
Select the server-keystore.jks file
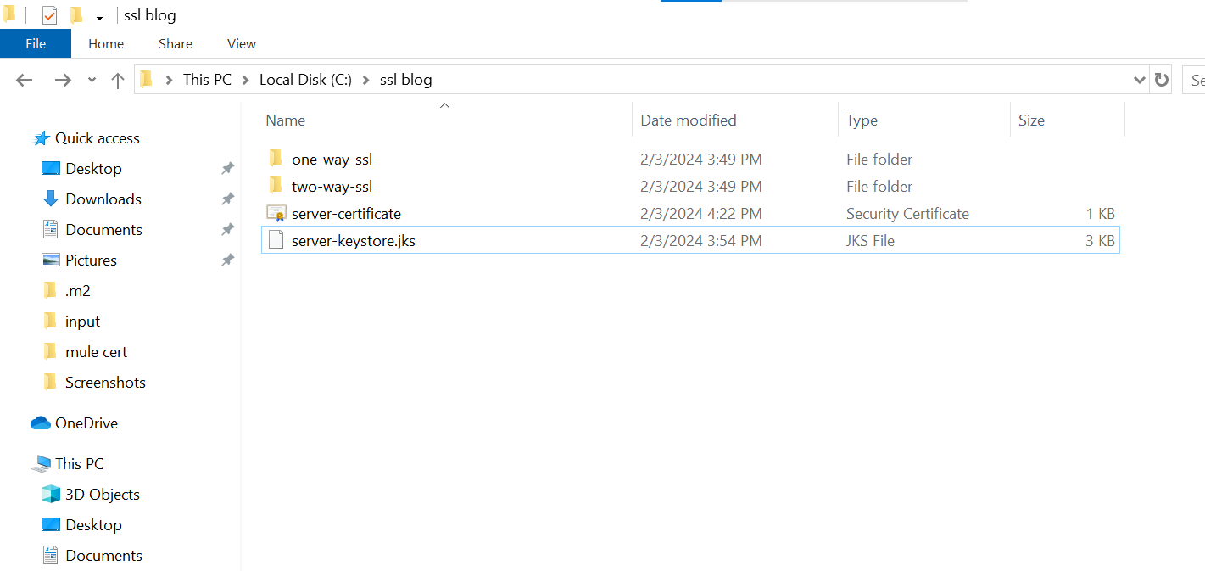pyautogui.click(x=353, y=241)
